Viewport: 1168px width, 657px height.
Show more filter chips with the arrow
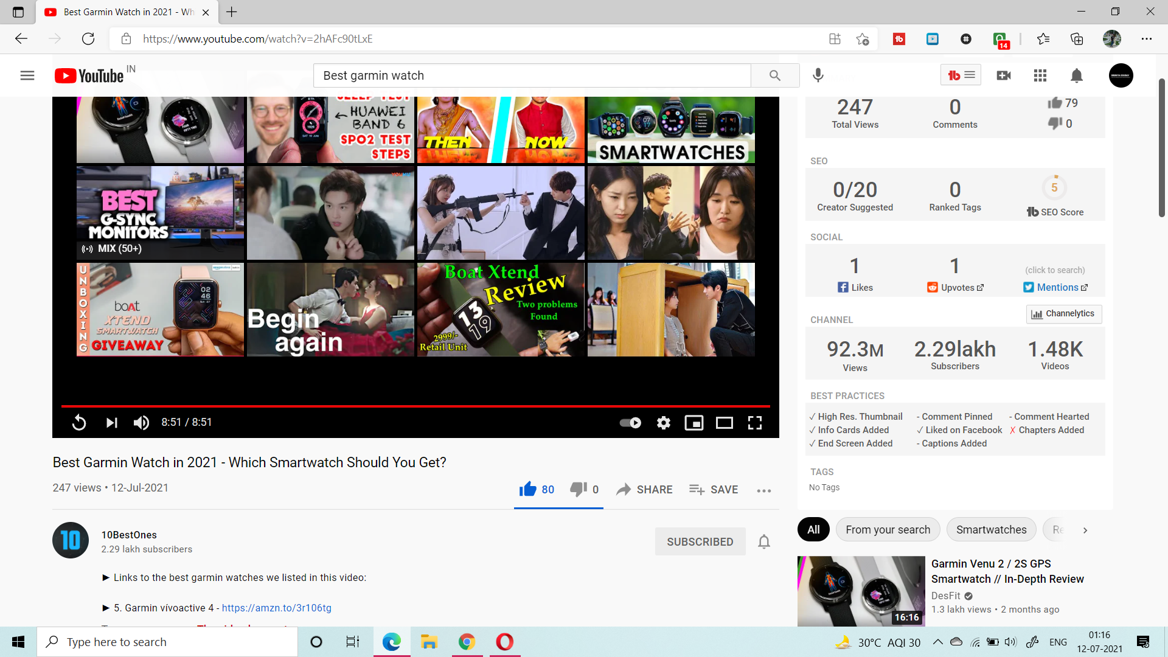click(1085, 530)
